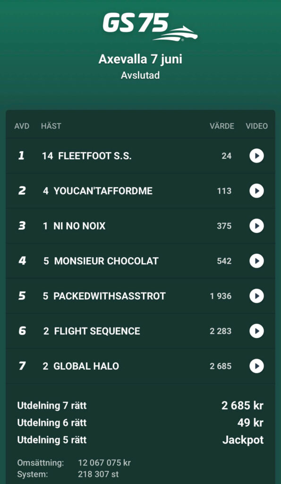Play video for race 1 Fleetfoot S.S.

pos(256,156)
